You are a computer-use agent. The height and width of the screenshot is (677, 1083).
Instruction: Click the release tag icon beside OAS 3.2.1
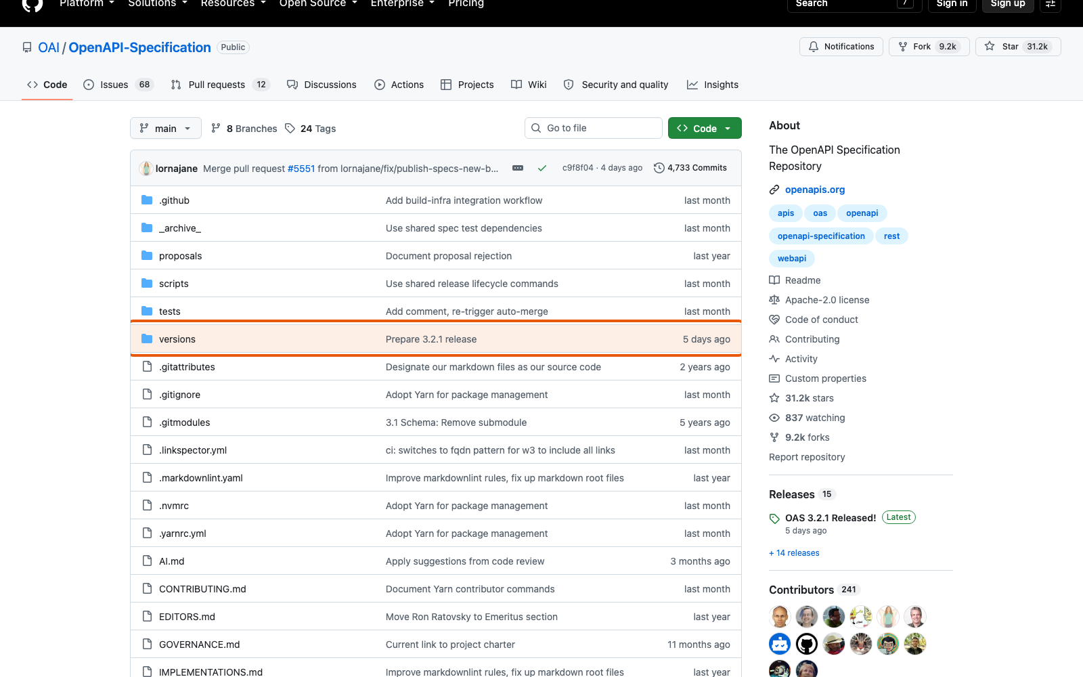(774, 519)
